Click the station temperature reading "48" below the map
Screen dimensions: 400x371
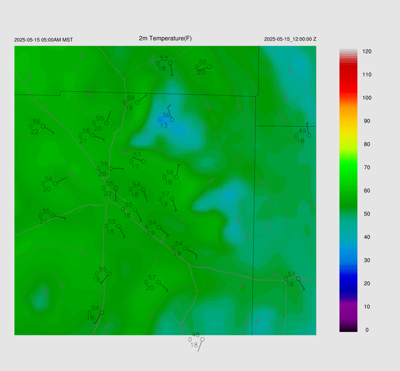click(x=196, y=335)
